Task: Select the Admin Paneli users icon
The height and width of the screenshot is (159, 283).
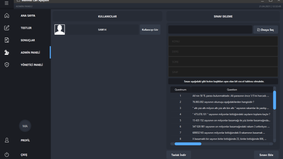Action: tap(7, 52)
